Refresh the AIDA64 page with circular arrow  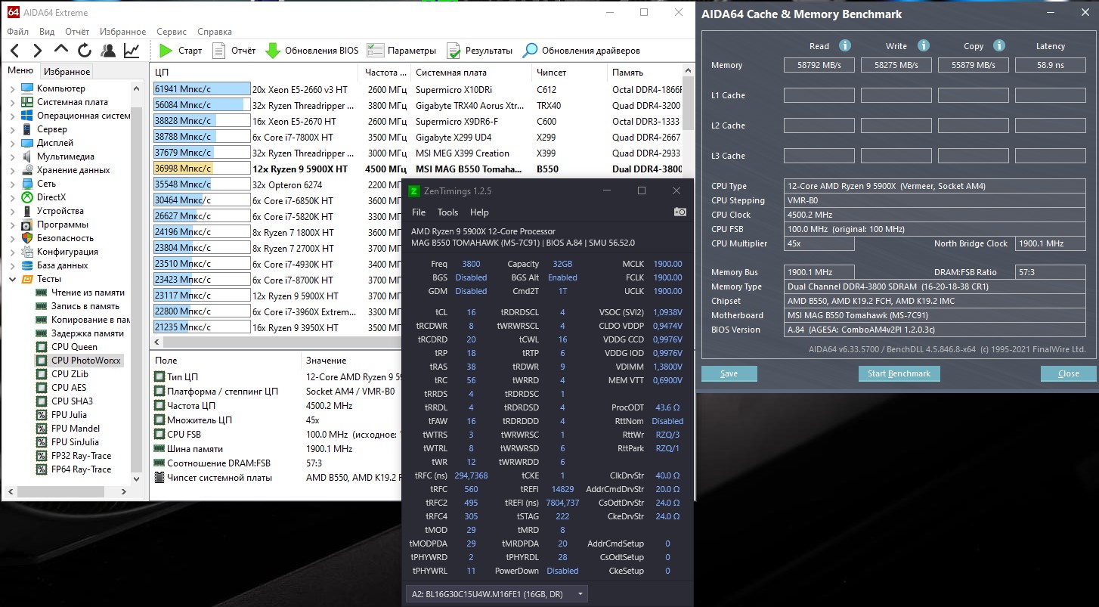[85, 51]
